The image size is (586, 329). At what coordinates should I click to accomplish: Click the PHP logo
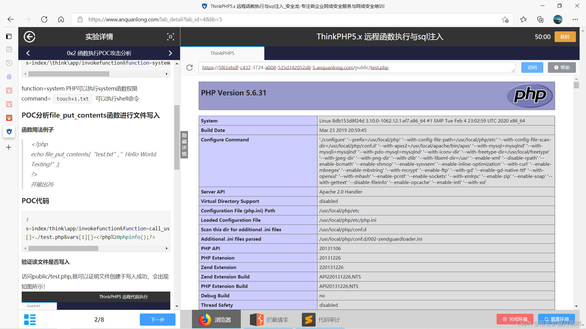tap(530, 96)
